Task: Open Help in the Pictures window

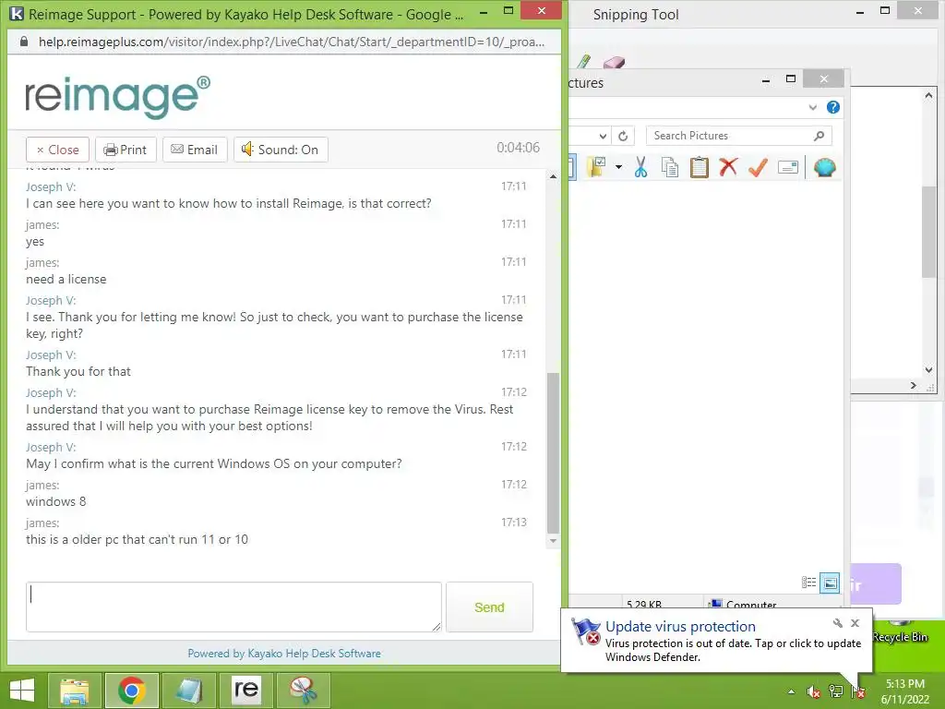Action: pos(833,107)
